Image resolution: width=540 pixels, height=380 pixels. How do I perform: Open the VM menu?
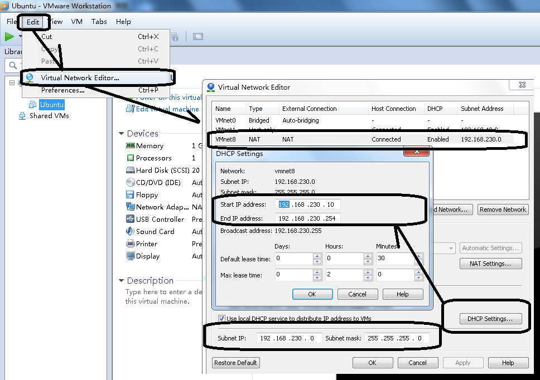pos(77,22)
